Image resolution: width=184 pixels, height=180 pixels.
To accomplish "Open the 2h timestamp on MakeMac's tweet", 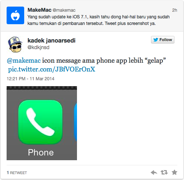I will (174, 10).
